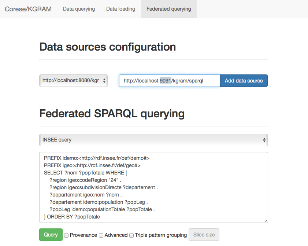308x246 pixels.
Task: Click the Slice size field
Action: [x=204, y=235]
